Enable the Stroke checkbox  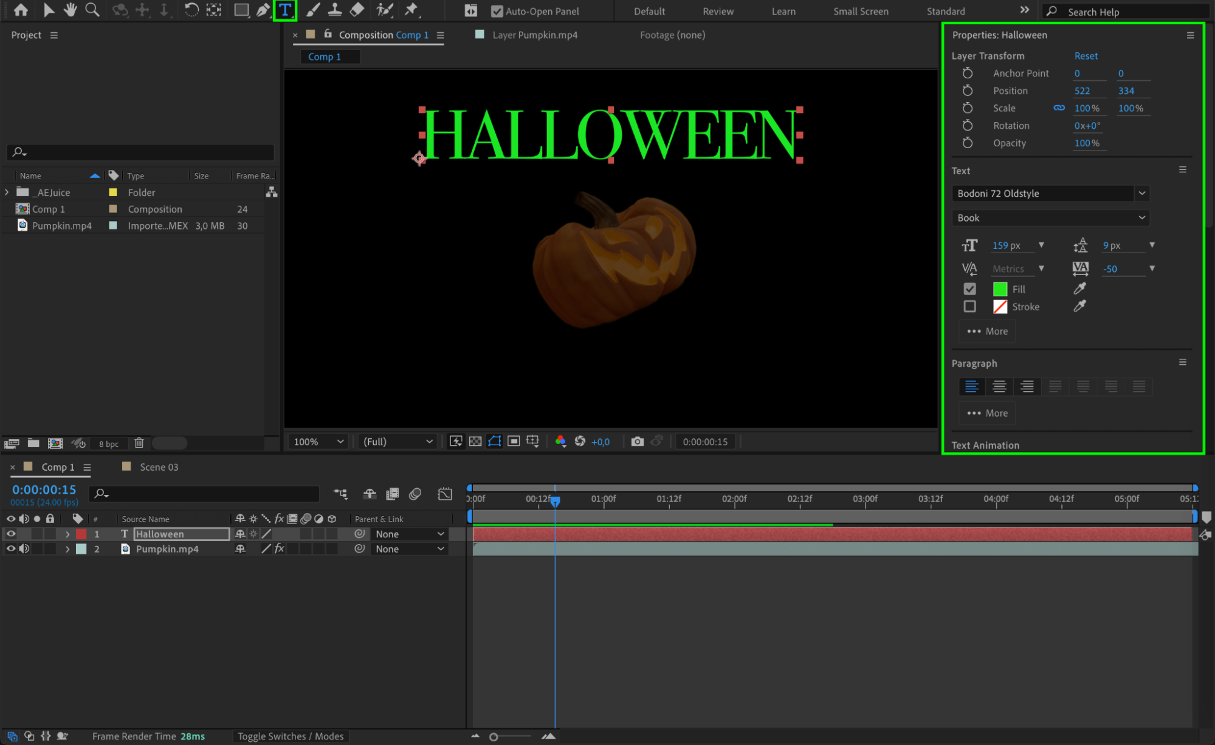tap(969, 307)
